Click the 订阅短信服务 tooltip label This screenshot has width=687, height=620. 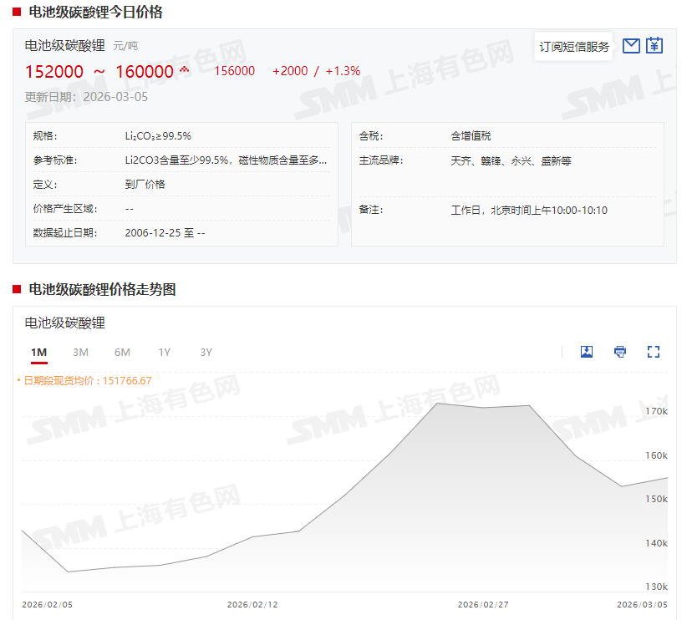(x=574, y=47)
